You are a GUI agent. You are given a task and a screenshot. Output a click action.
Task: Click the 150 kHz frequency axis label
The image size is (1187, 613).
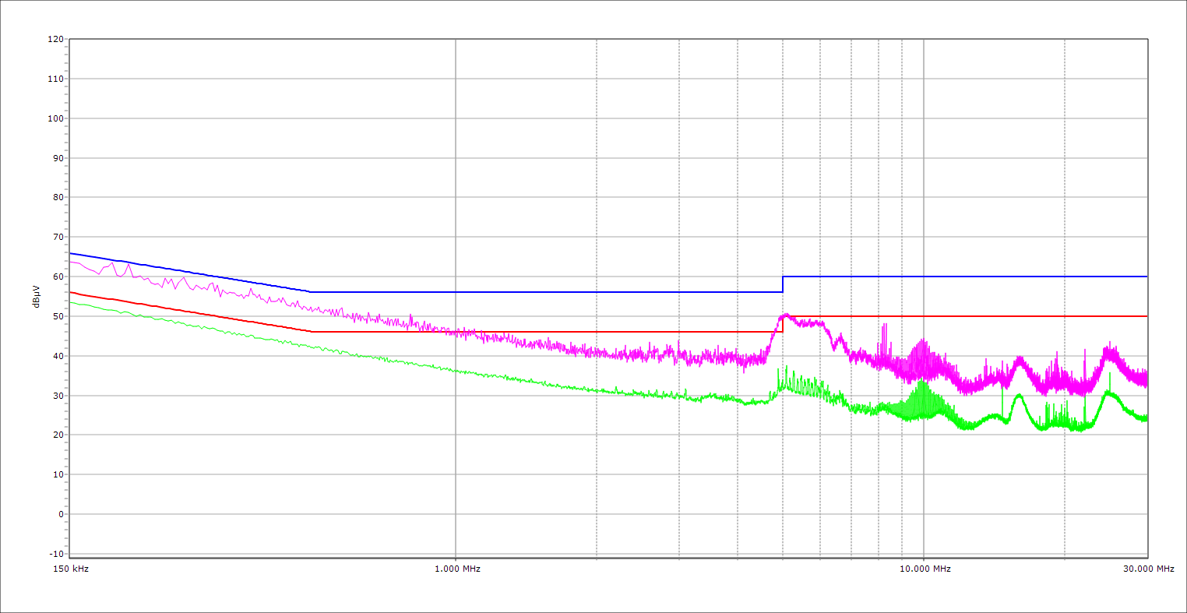tap(72, 569)
